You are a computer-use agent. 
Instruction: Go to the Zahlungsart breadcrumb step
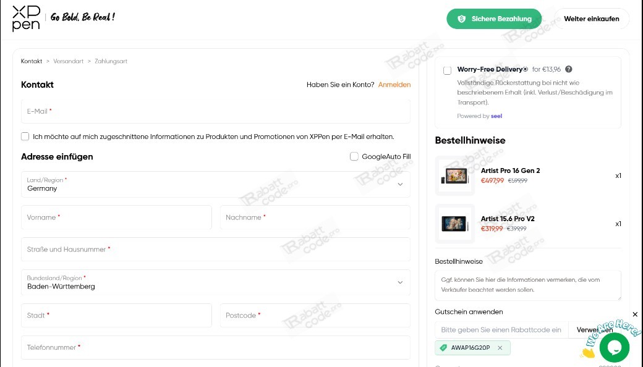click(x=111, y=61)
